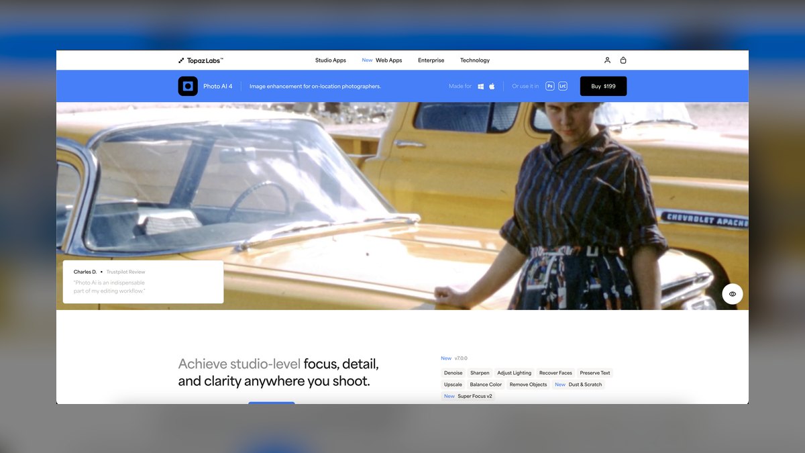Open the Technology menu

[475, 60]
